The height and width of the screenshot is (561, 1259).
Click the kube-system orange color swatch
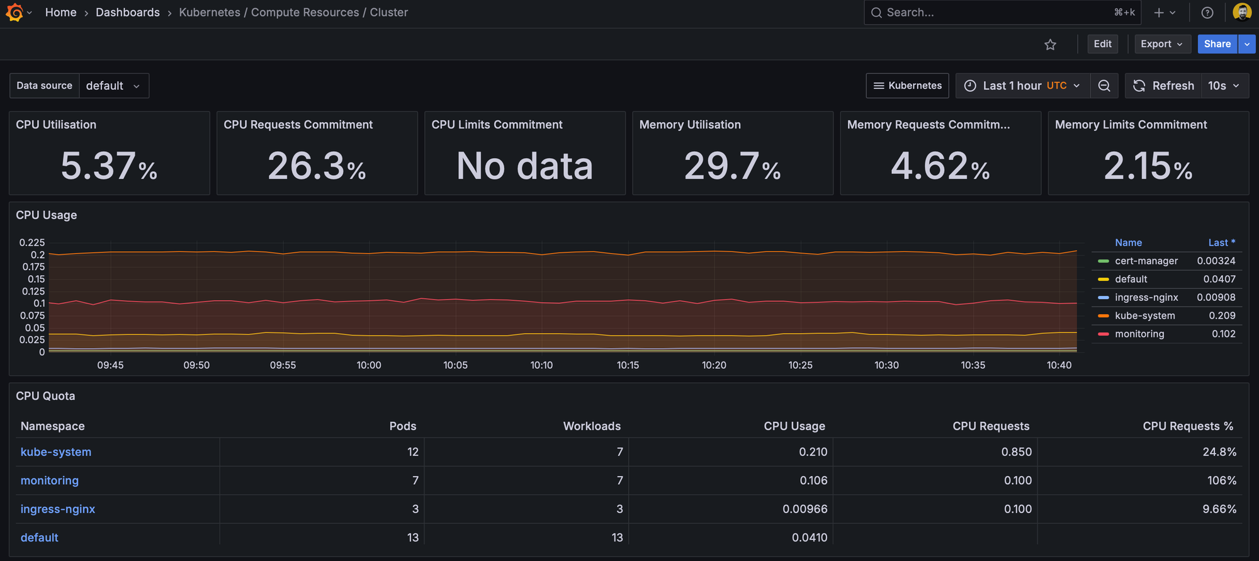click(1103, 315)
